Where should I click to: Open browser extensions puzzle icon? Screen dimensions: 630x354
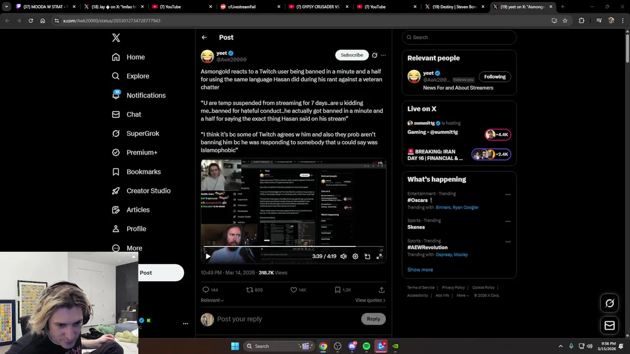coord(582,21)
